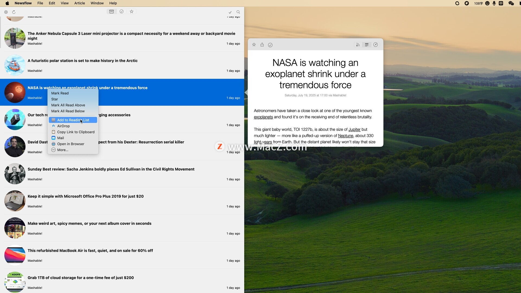This screenshot has height=293, width=521.
Task: Follow Jupiter link in article
Action: (354, 129)
